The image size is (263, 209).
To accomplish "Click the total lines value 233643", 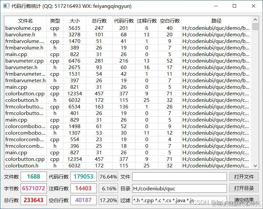I will (x=34, y=200).
